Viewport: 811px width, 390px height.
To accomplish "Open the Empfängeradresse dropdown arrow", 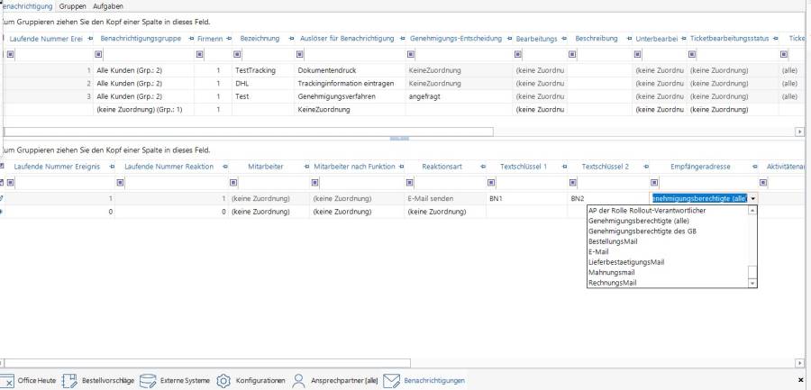I will point(753,198).
